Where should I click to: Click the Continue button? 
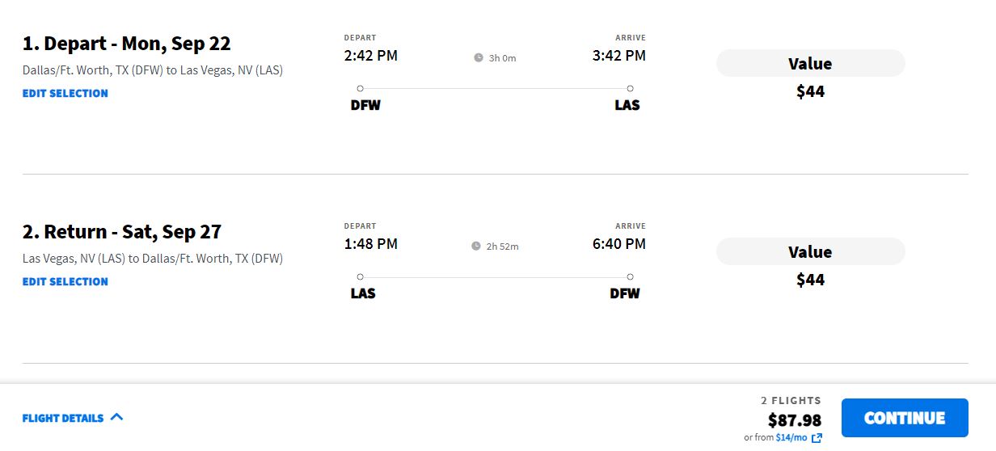tap(905, 418)
